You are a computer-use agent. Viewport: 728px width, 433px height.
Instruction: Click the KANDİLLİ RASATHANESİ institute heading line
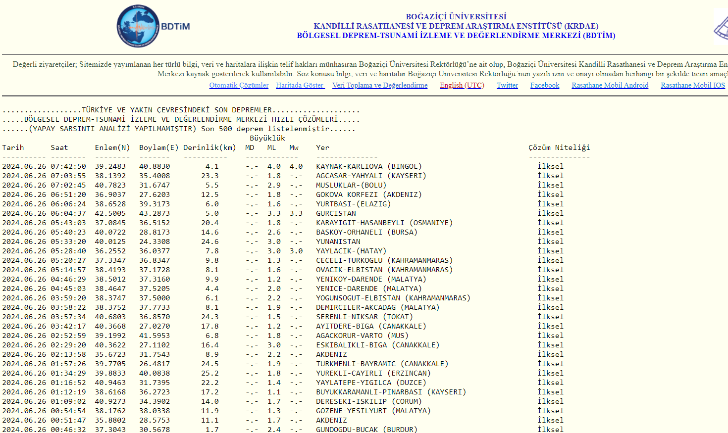pos(456,26)
